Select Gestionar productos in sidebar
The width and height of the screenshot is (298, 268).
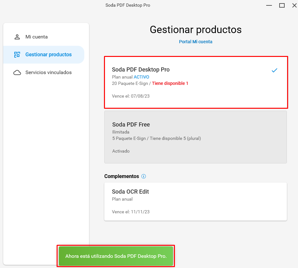coord(44,54)
